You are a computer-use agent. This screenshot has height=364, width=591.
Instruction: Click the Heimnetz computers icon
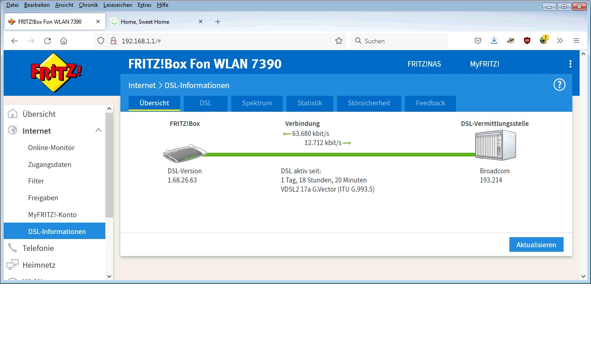click(x=13, y=265)
